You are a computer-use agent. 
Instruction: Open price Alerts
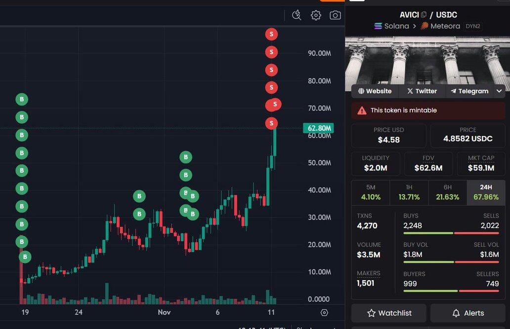pos(468,313)
